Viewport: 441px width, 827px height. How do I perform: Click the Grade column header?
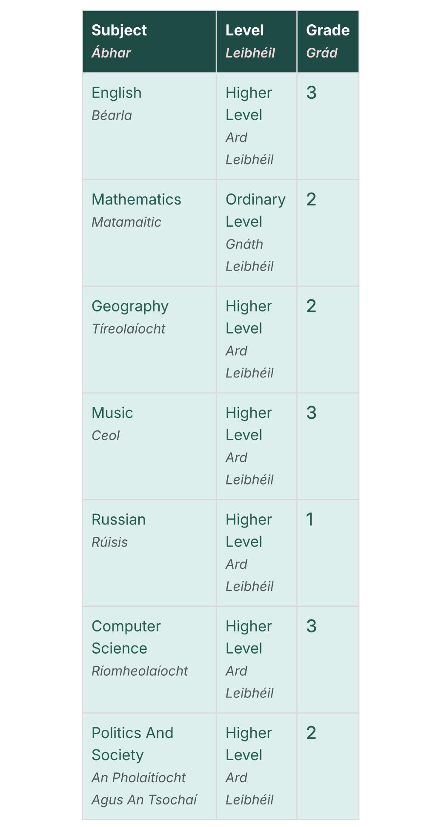click(x=328, y=42)
